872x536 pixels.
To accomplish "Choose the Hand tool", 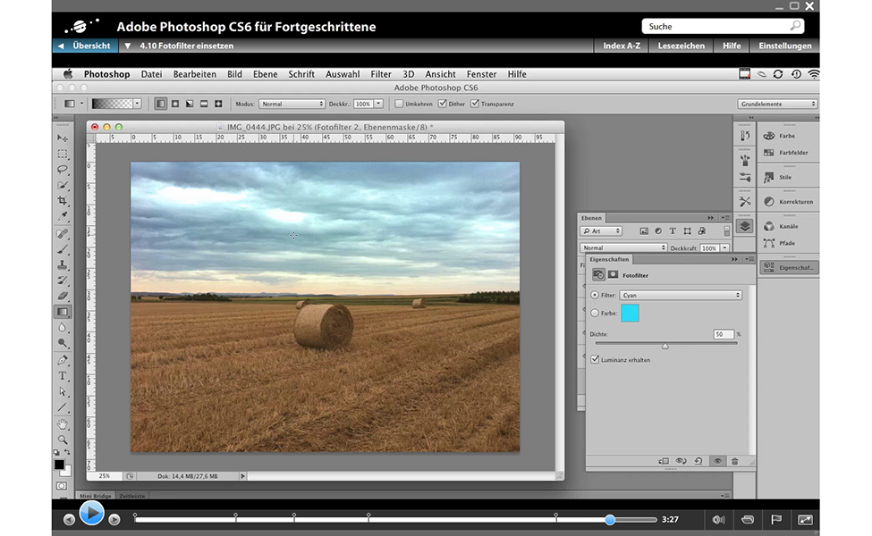I will coord(63,423).
